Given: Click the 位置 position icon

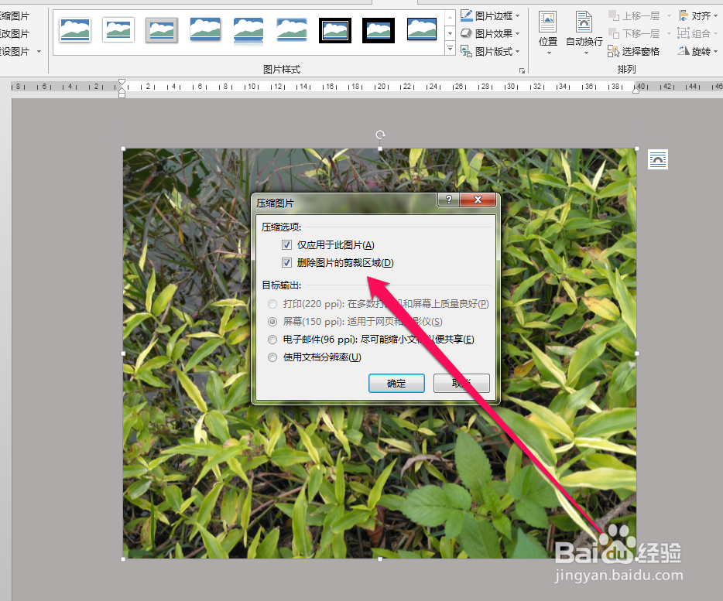Looking at the screenshot, I should coord(548,22).
